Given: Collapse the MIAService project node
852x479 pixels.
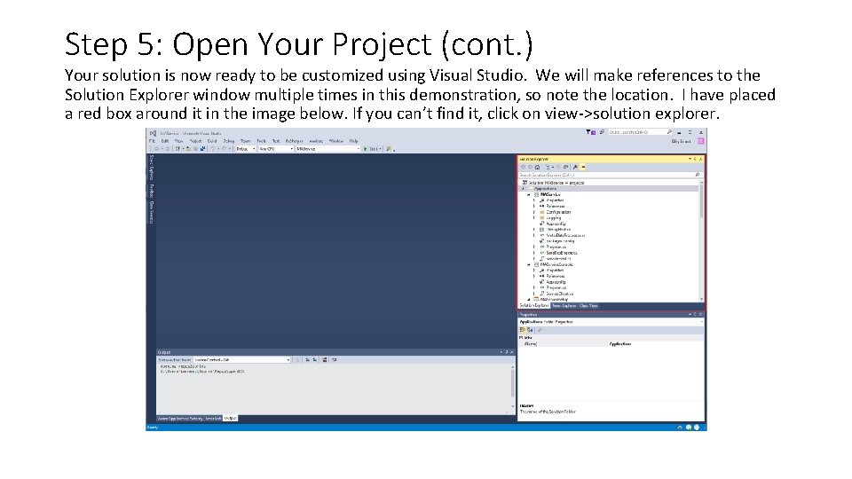Looking at the screenshot, I should 529,194.
